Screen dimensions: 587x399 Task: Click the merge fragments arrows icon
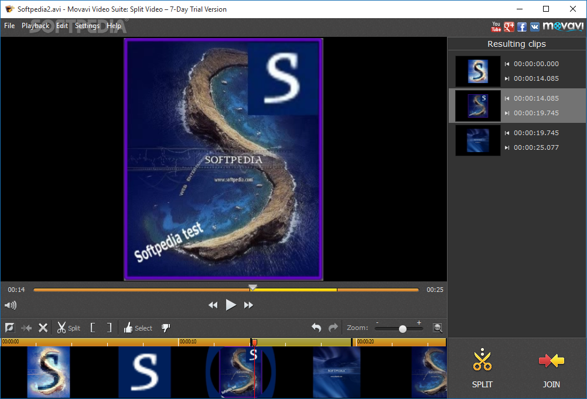(x=26, y=328)
